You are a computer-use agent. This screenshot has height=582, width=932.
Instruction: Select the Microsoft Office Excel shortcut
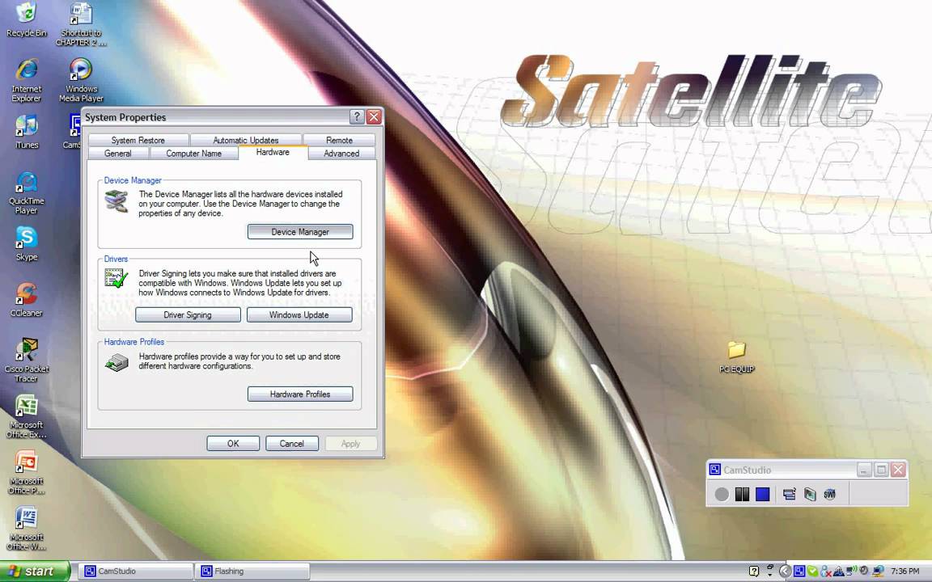[26, 416]
